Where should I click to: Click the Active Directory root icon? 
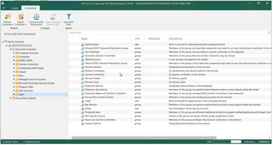[6, 42]
